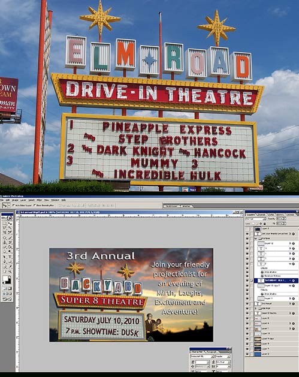Click the foreground color swatch
Screen dimensions: 299x377
pos(5,278)
